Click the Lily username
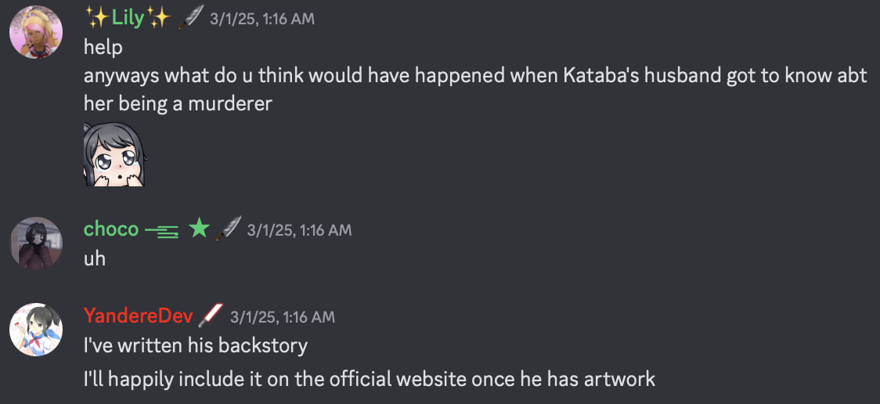The image size is (880, 404). point(128,18)
